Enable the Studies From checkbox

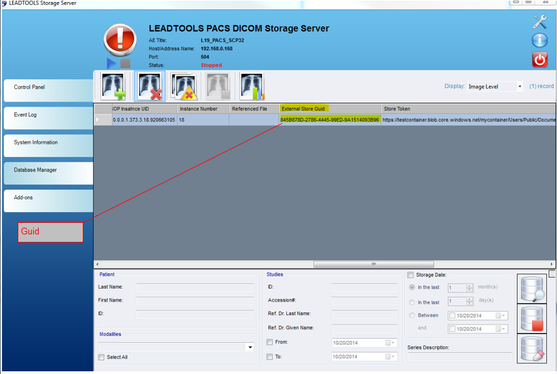(x=269, y=342)
